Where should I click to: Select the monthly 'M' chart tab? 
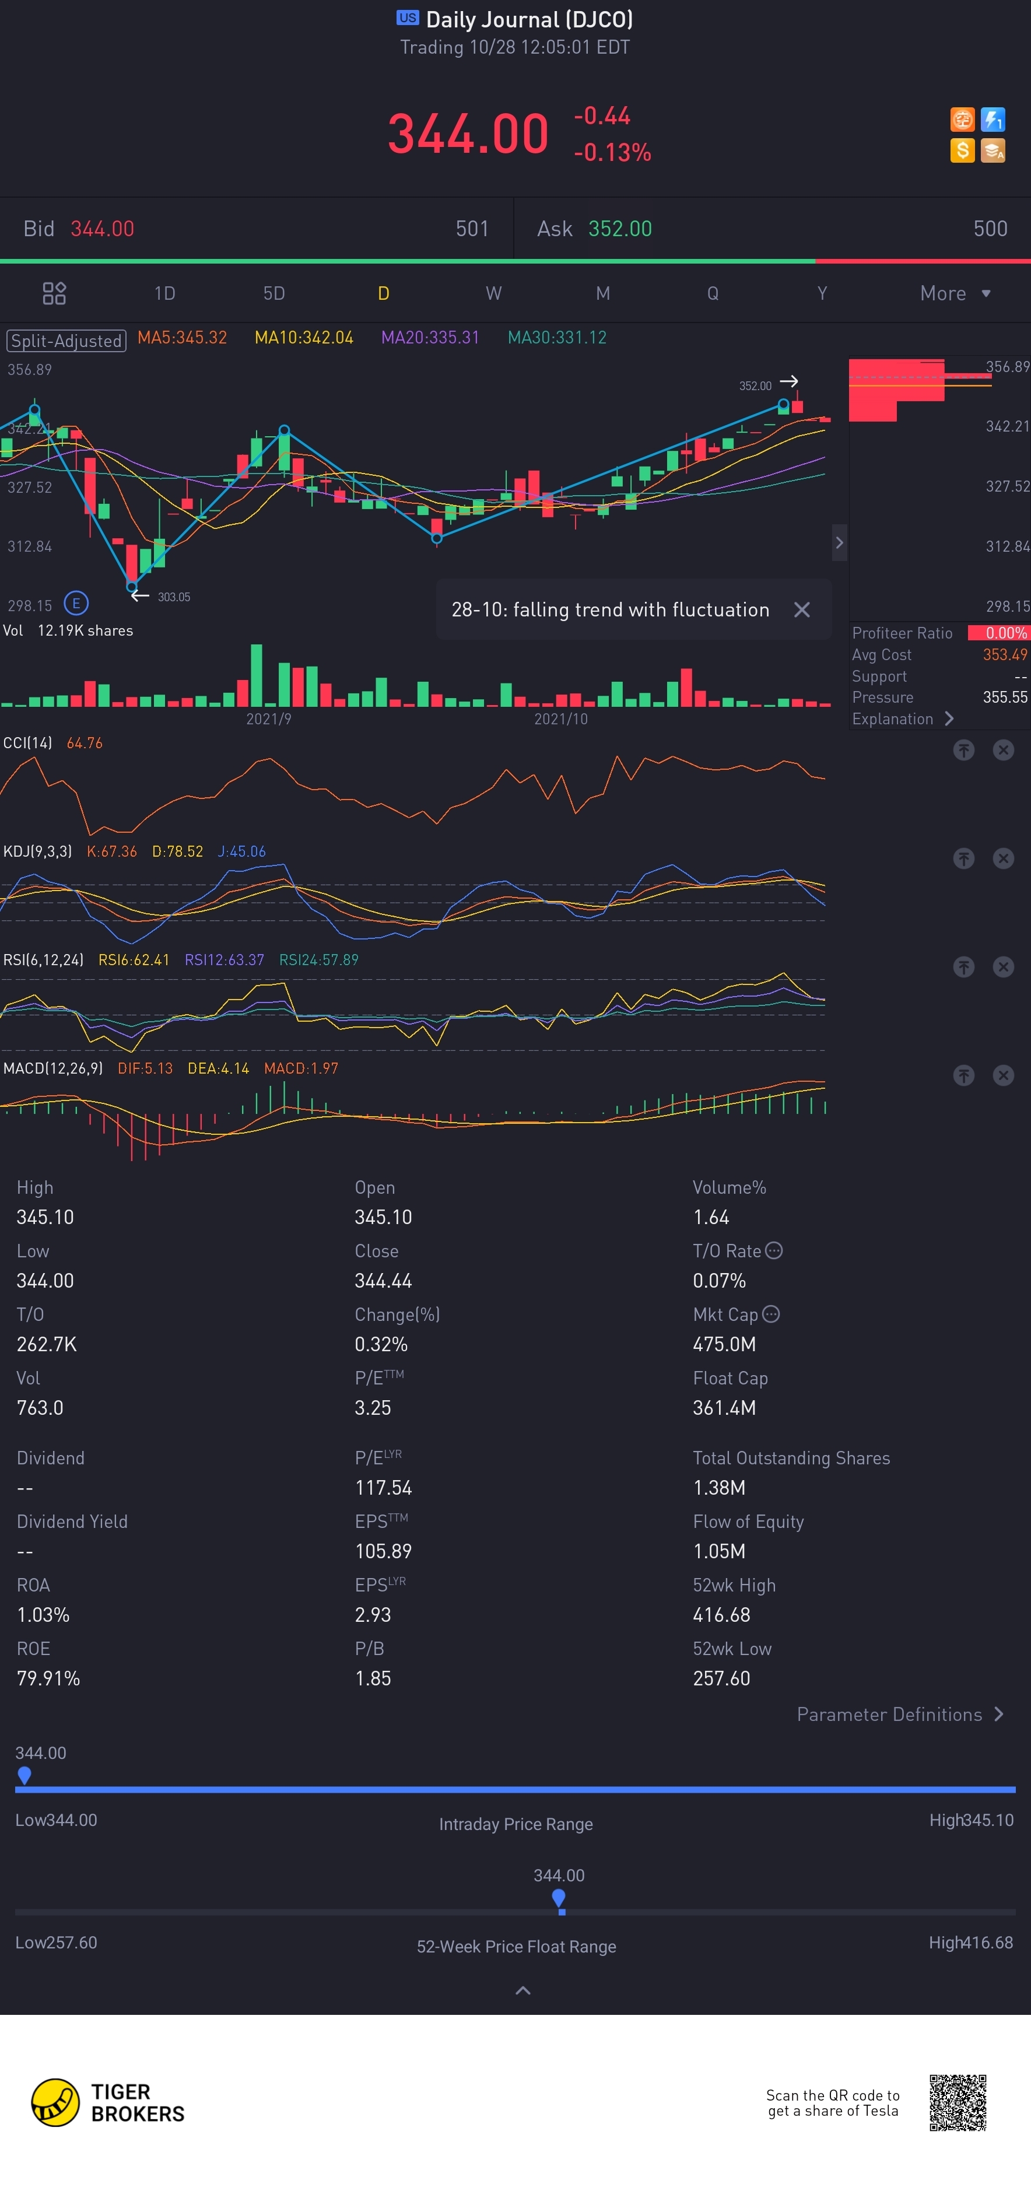tap(603, 293)
